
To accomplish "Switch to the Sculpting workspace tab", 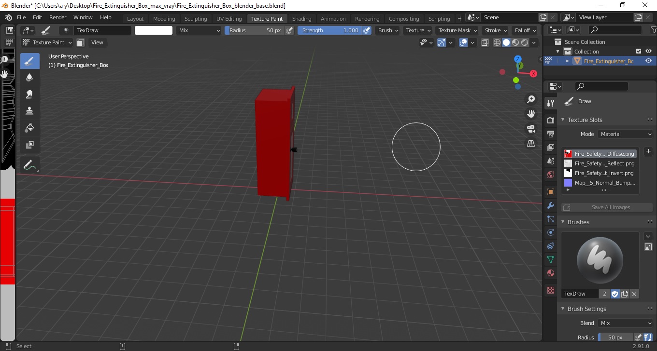I will click(196, 19).
